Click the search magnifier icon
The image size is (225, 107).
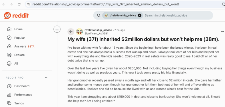click(99, 15)
